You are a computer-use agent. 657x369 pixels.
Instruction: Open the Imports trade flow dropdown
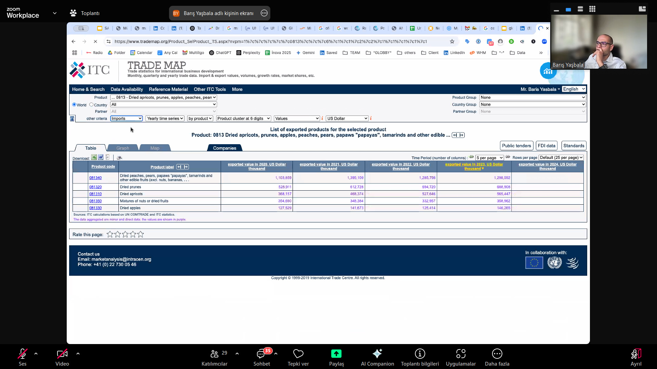(x=126, y=119)
